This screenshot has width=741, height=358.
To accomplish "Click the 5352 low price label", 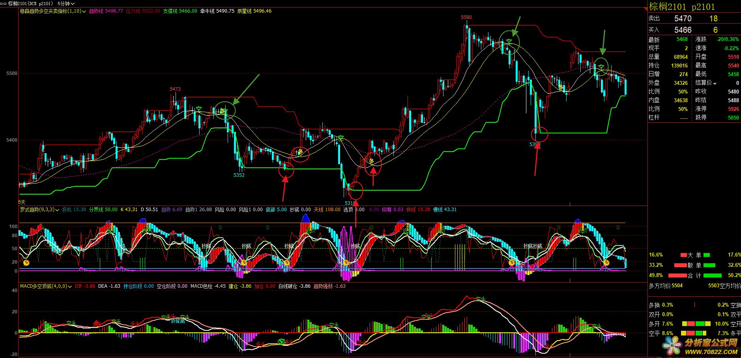I will click(239, 175).
